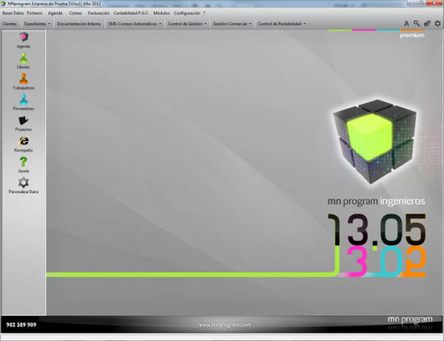Click the 902 309 909 phone number

click(21, 325)
